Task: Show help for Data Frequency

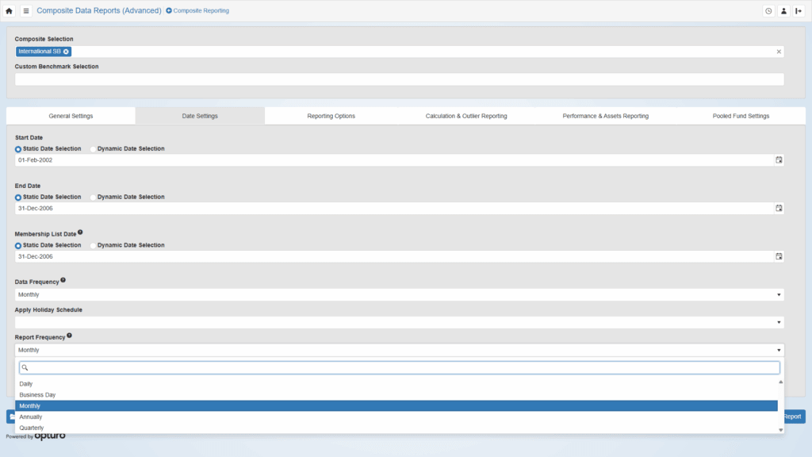Action: coord(63,280)
